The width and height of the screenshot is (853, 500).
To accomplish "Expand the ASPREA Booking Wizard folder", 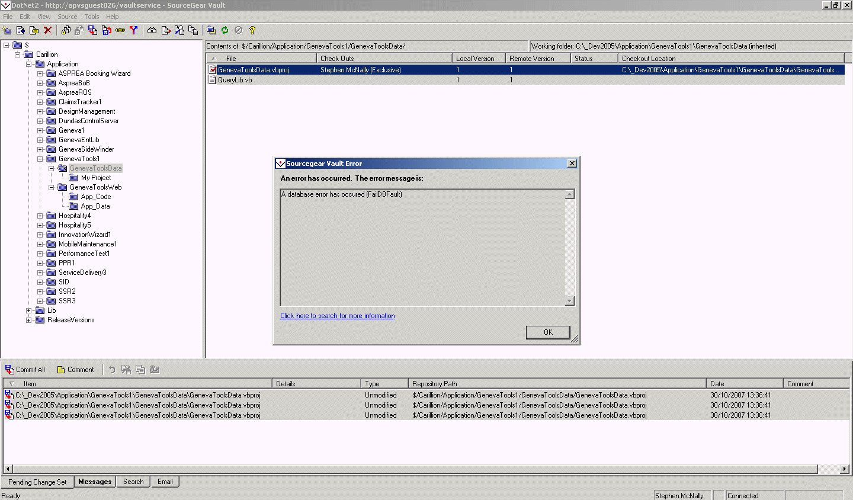I will (x=40, y=73).
